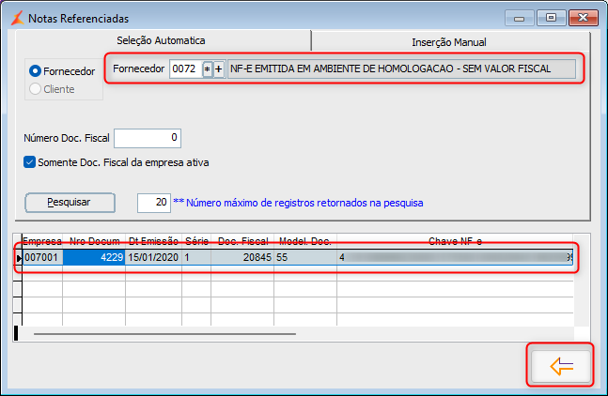Click the row pointer arrow of first record
This screenshot has width=608, height=396.
(19, 258)
